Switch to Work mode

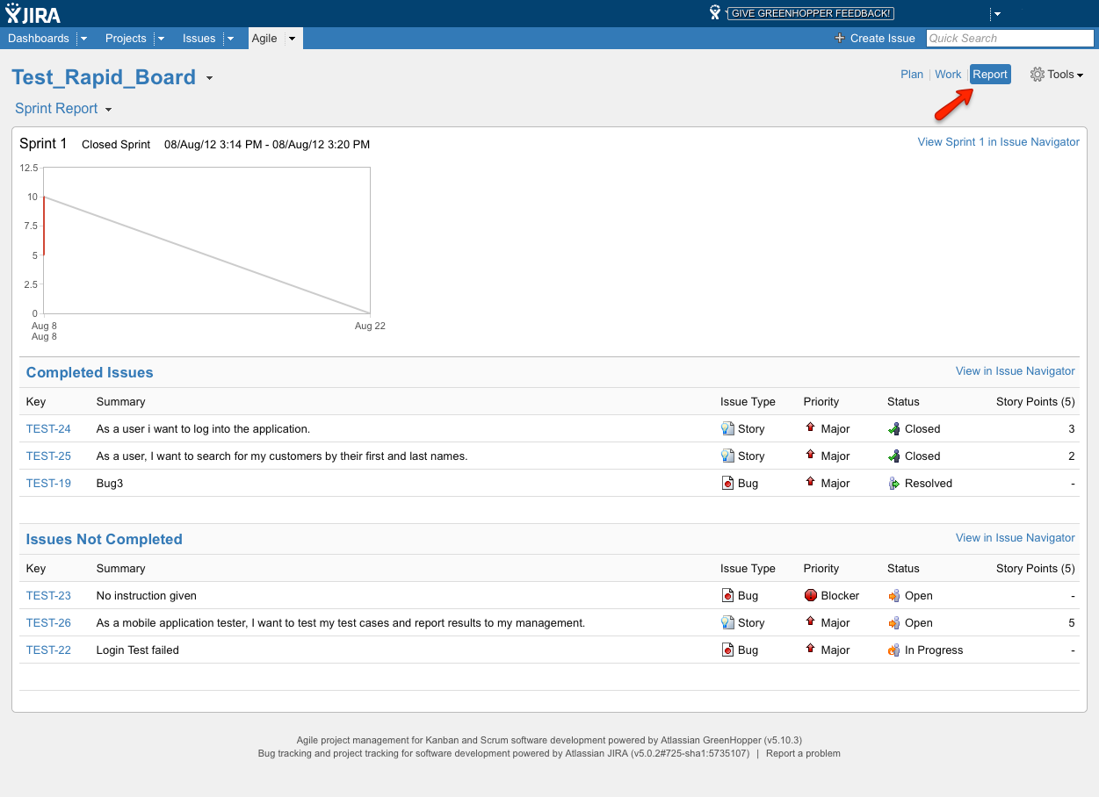(948, 75)
